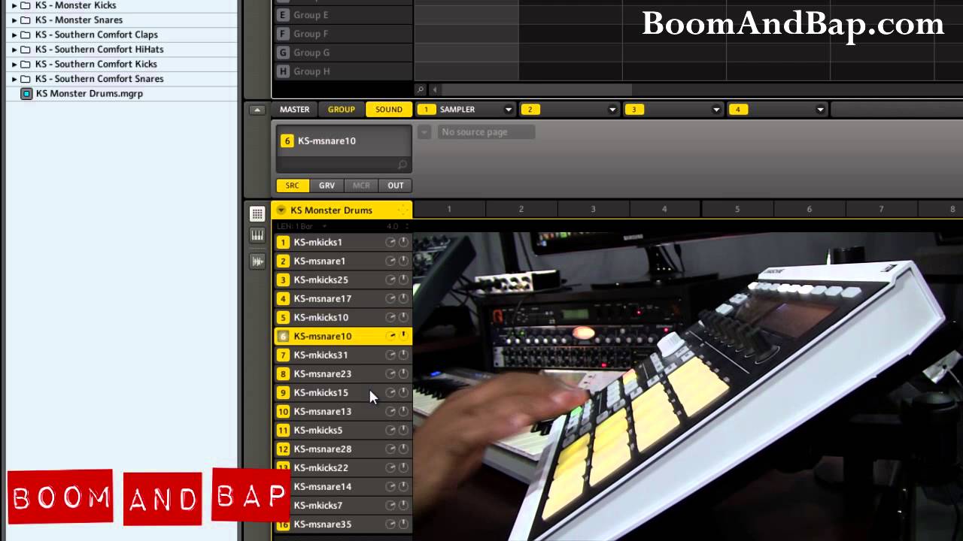Toggle module slot 1 SAMPLER number button

[x=426, y=110]
